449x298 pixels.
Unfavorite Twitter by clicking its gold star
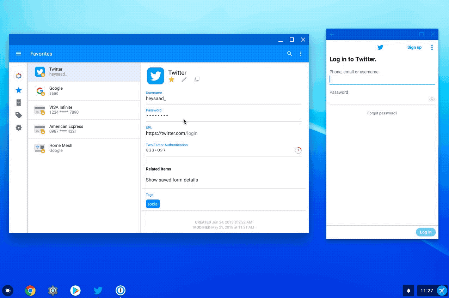(171, 79)
